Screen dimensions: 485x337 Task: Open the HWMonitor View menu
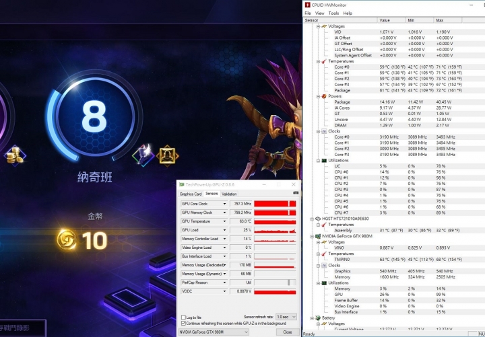point(319,13)
